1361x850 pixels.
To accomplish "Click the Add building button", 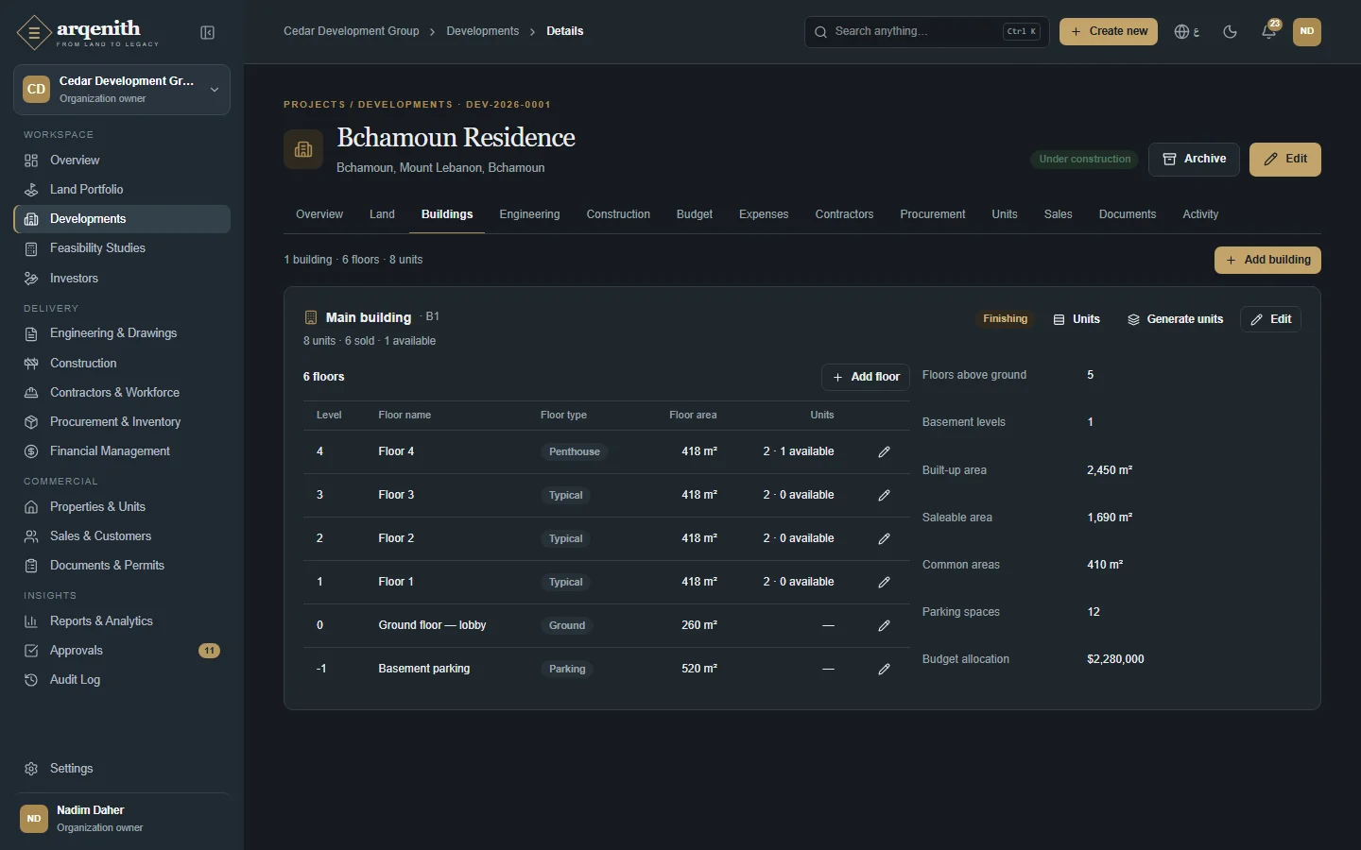I will (x=1267, y=260).
